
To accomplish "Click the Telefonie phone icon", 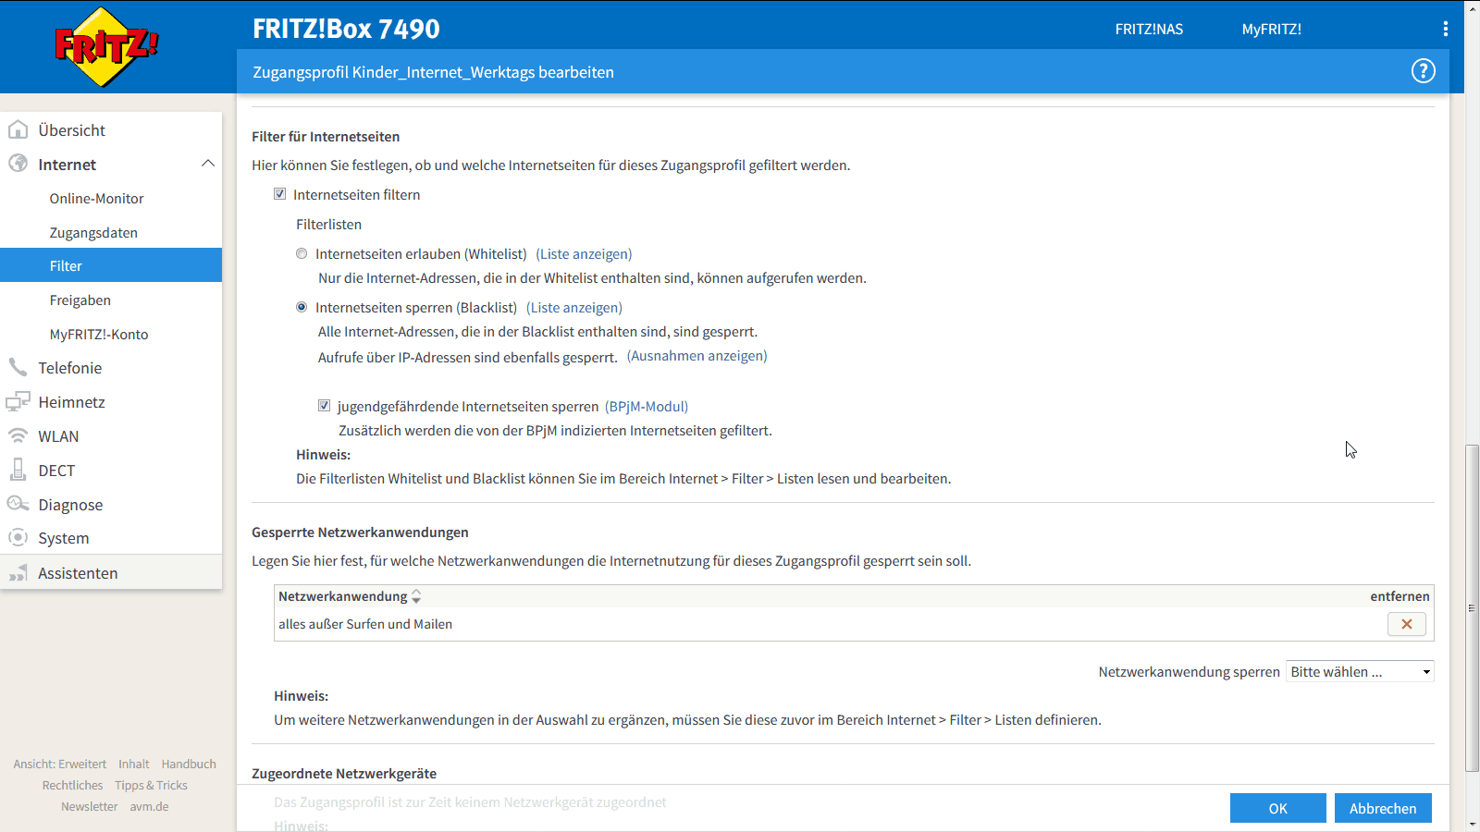I will coord(18,367).
